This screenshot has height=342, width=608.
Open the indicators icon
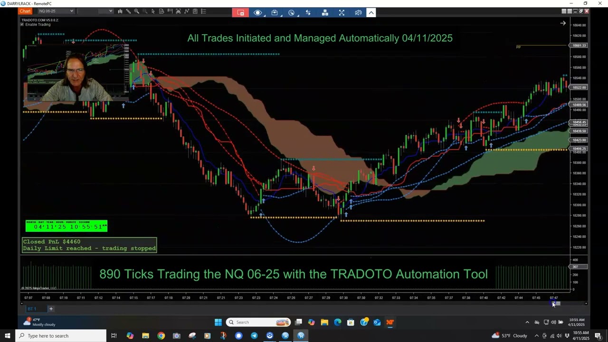click(x=178, y=11)
